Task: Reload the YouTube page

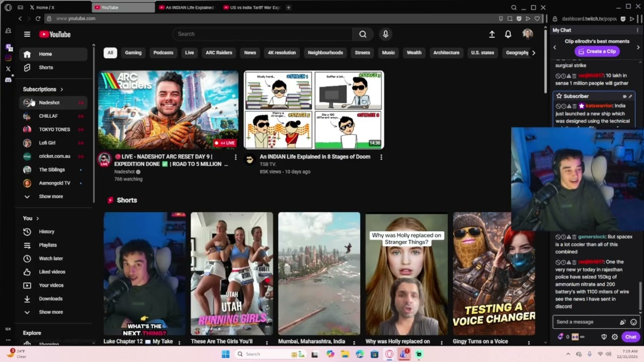Action: pos(38,19)
